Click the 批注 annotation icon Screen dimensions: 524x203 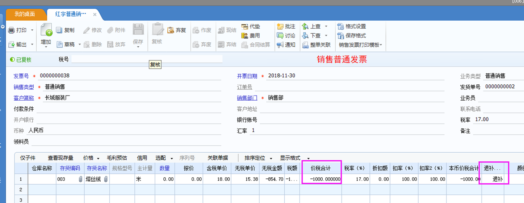280,26
